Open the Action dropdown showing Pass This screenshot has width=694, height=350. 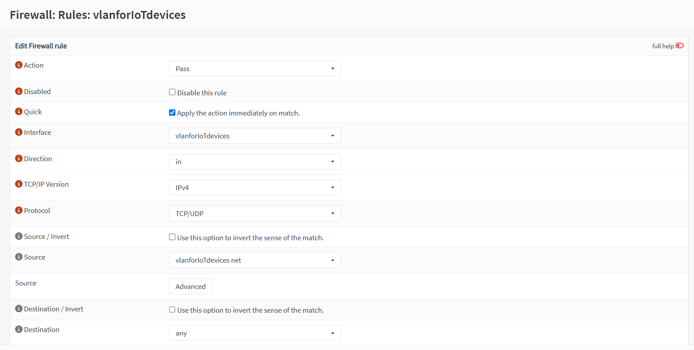(x=255, y=69)
